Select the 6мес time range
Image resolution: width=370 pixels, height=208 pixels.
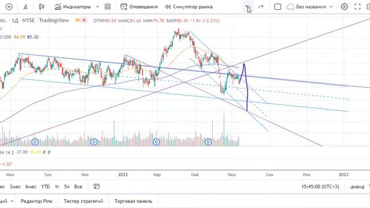(x=31, y=187)
